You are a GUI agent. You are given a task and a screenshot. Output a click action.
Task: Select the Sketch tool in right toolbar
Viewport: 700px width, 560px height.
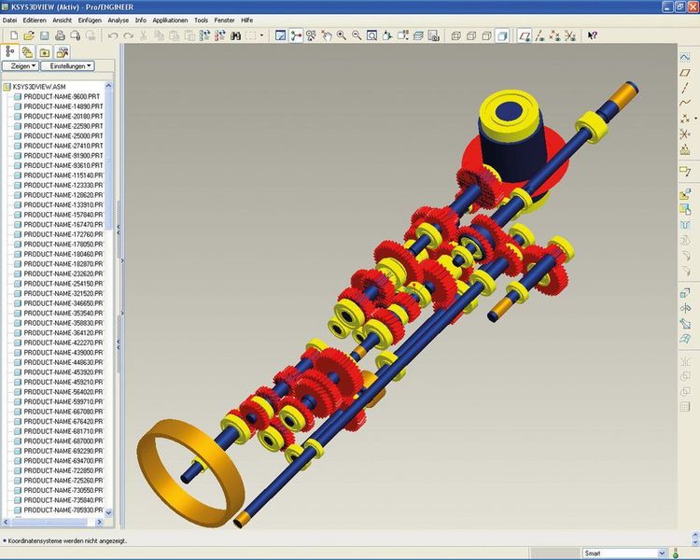[x=685, y=57]
